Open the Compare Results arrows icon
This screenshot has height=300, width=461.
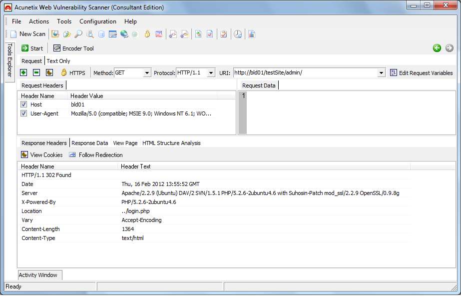click(159, 34)
